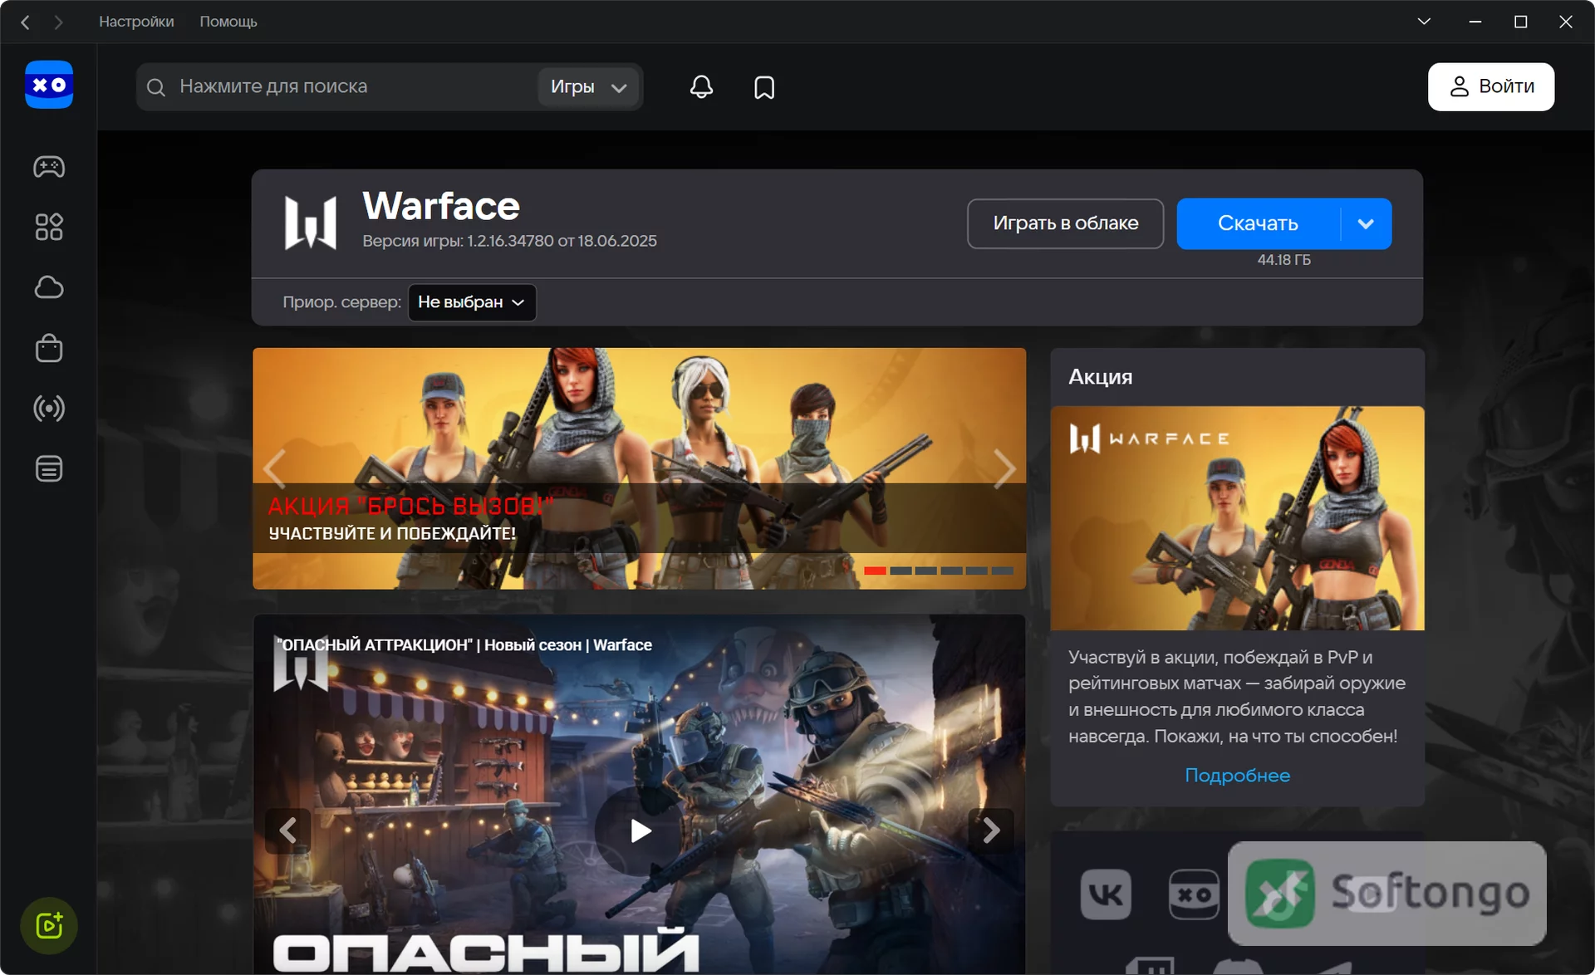Viewport: 1595px width, 975px height.
Task: Open the Помощь menu
Action: (228, 22)
